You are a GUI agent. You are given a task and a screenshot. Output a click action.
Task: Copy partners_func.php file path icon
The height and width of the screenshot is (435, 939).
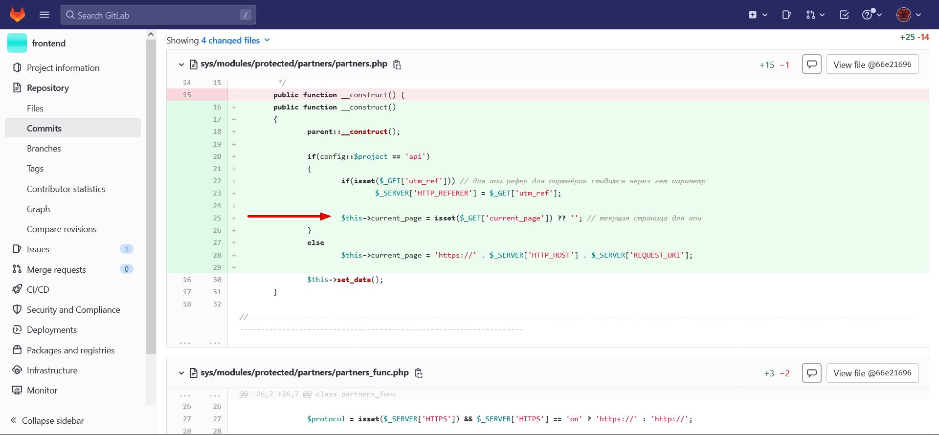tap(419, 373)
